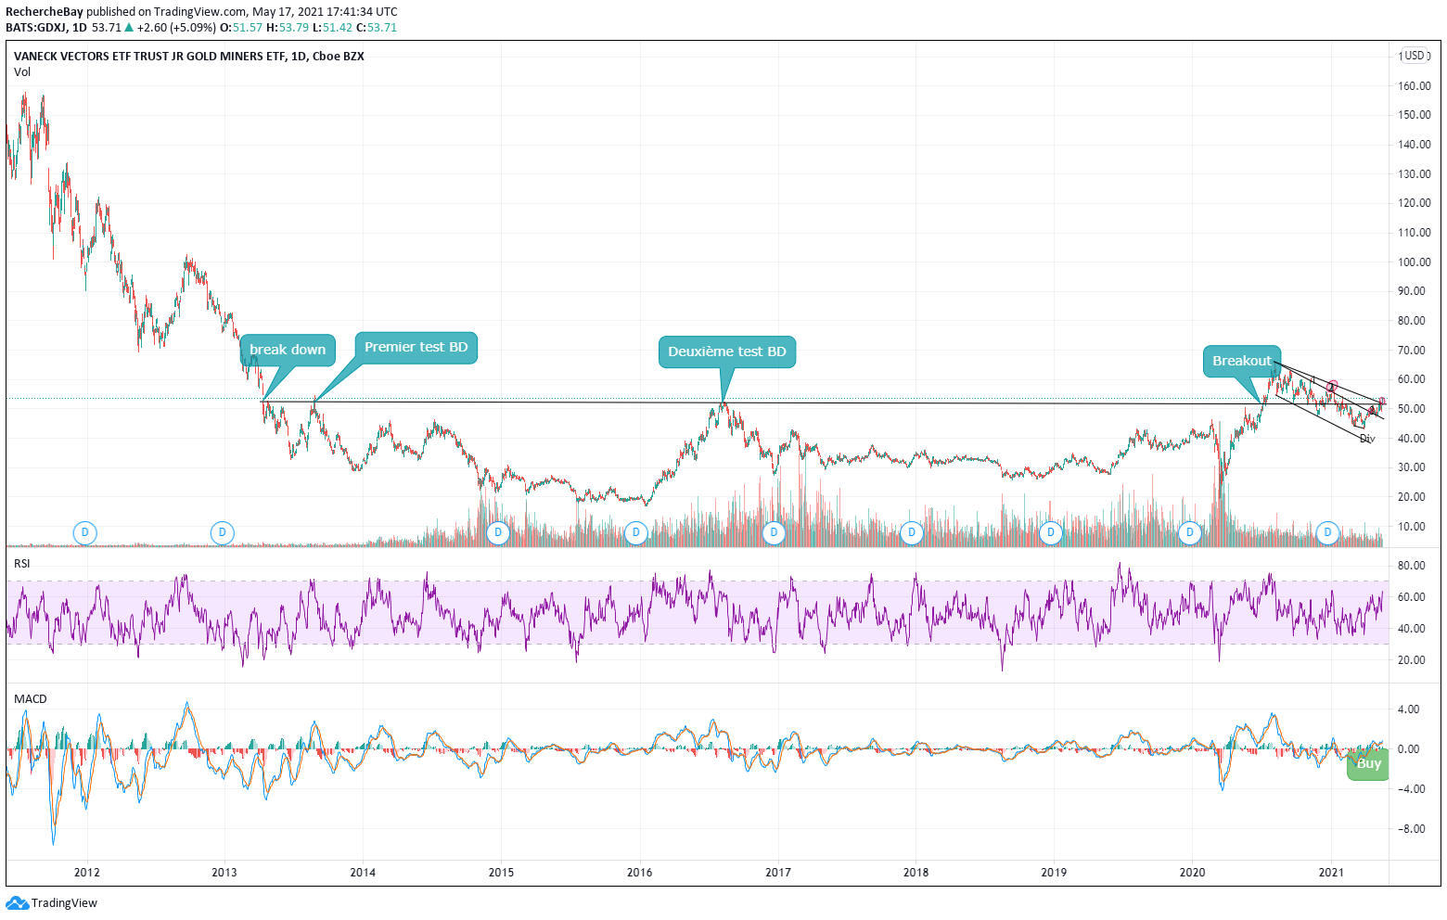
Task: Click the 'Div' annotation text
Action: point(1367,439)
